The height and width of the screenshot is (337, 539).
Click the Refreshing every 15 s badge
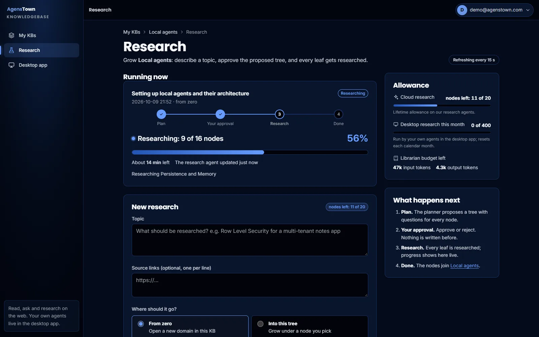coord(474,60)
